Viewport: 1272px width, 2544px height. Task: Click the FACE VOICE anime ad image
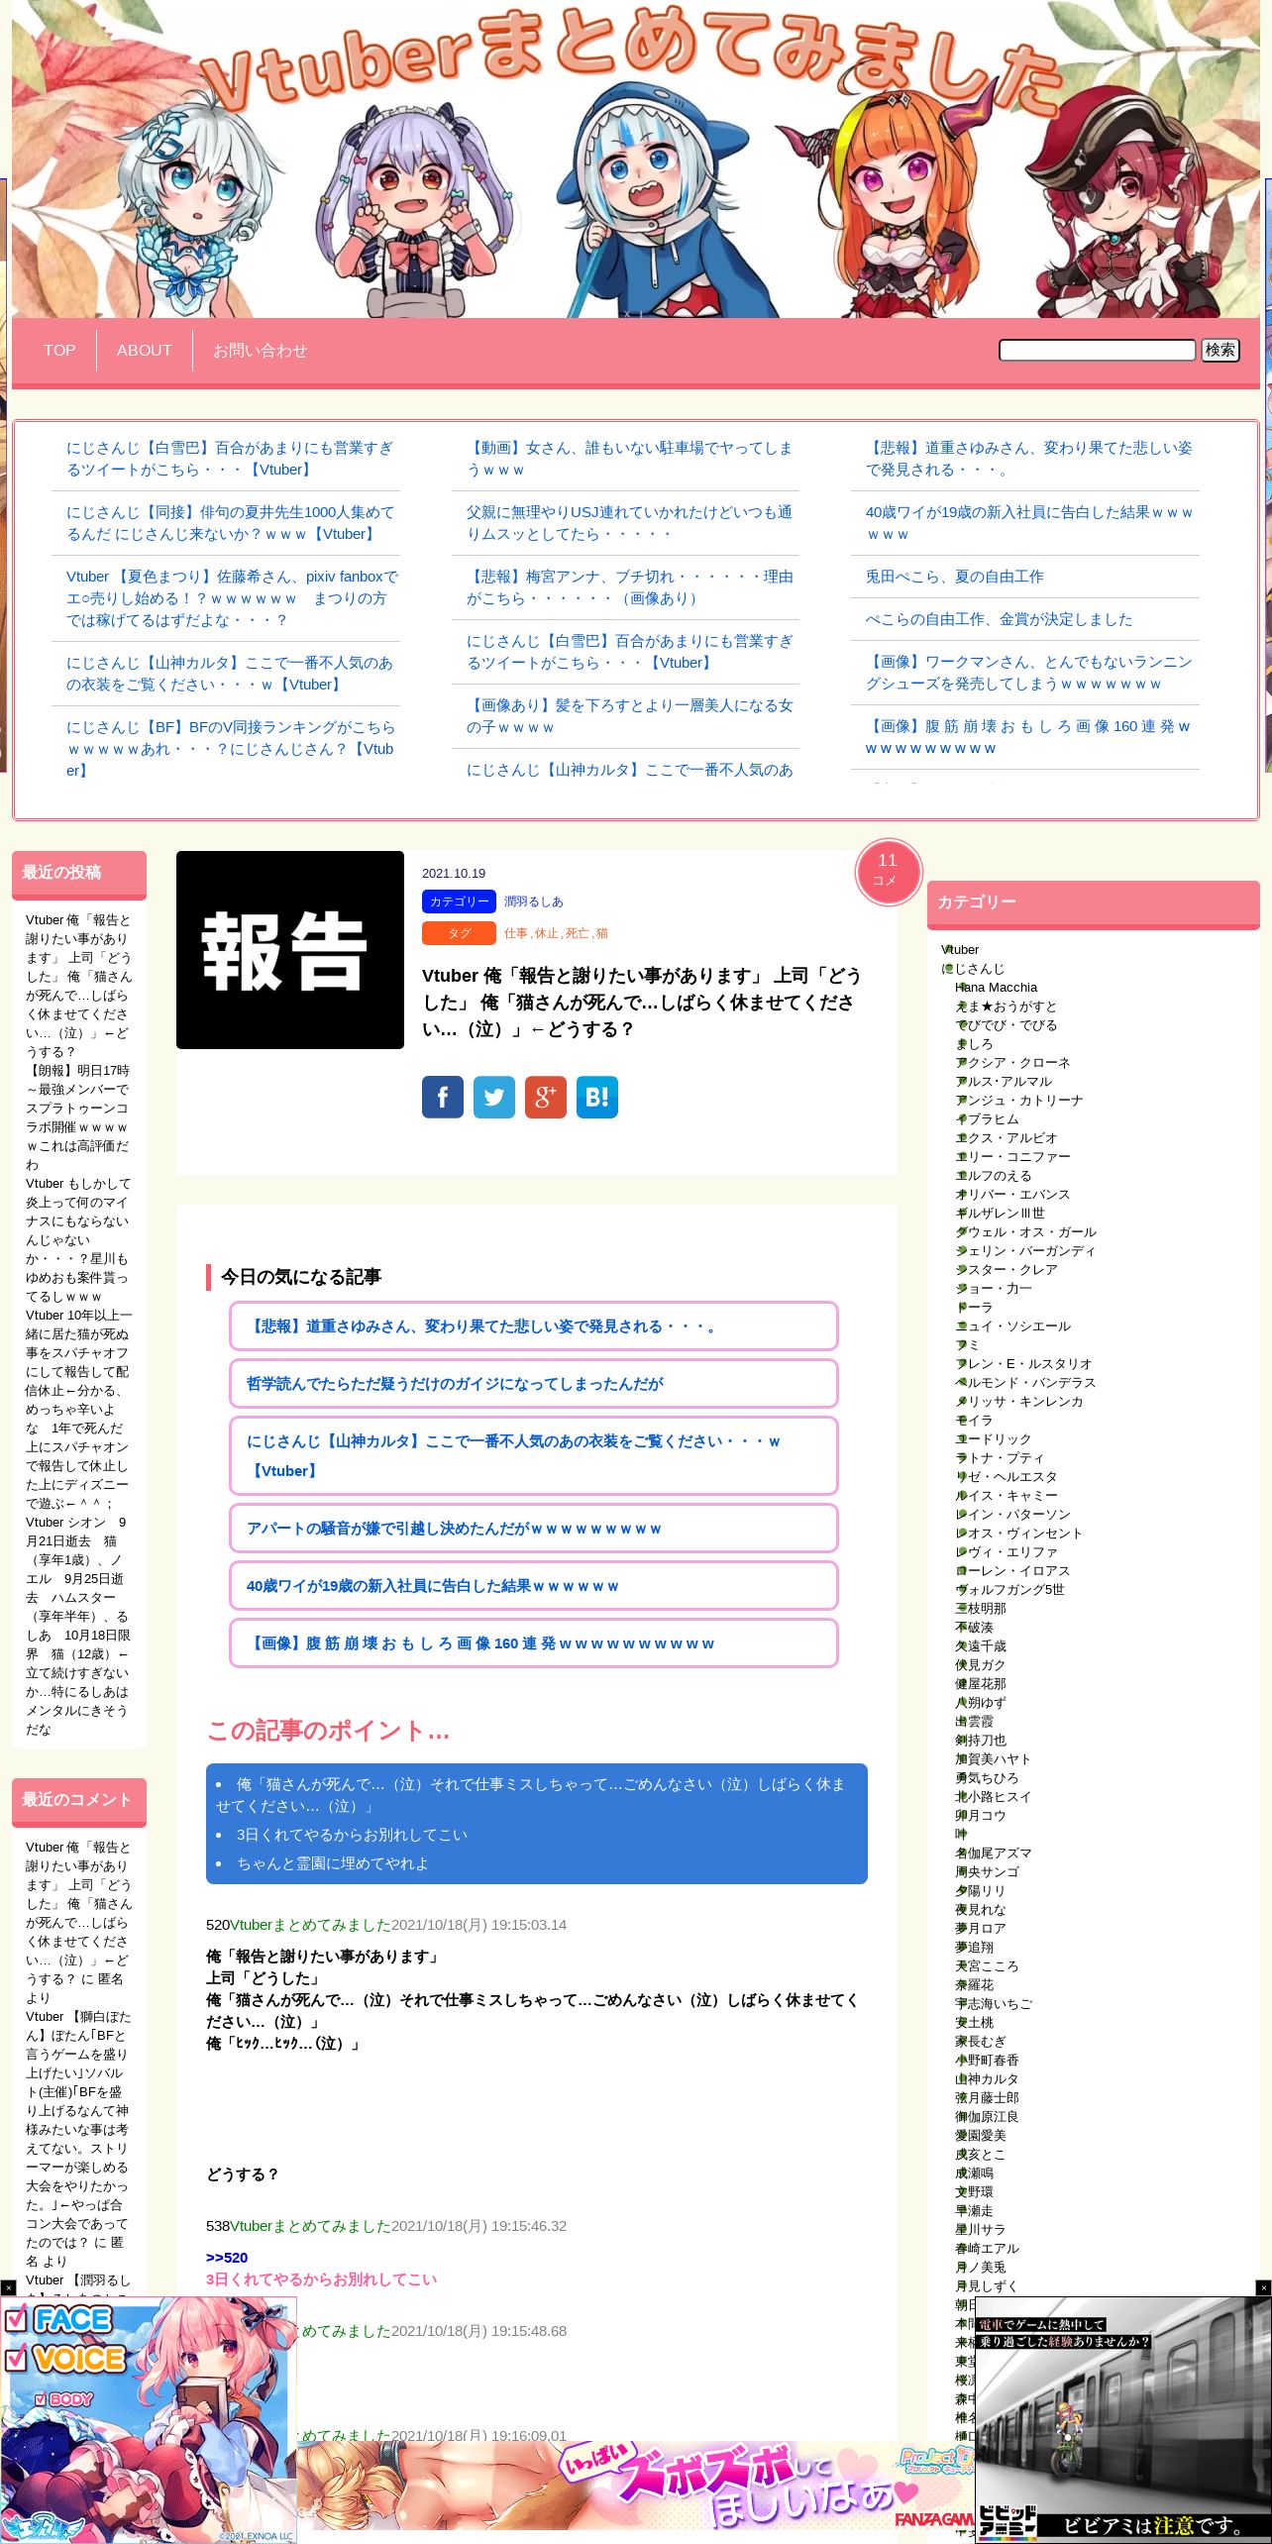click(149, 2419)
